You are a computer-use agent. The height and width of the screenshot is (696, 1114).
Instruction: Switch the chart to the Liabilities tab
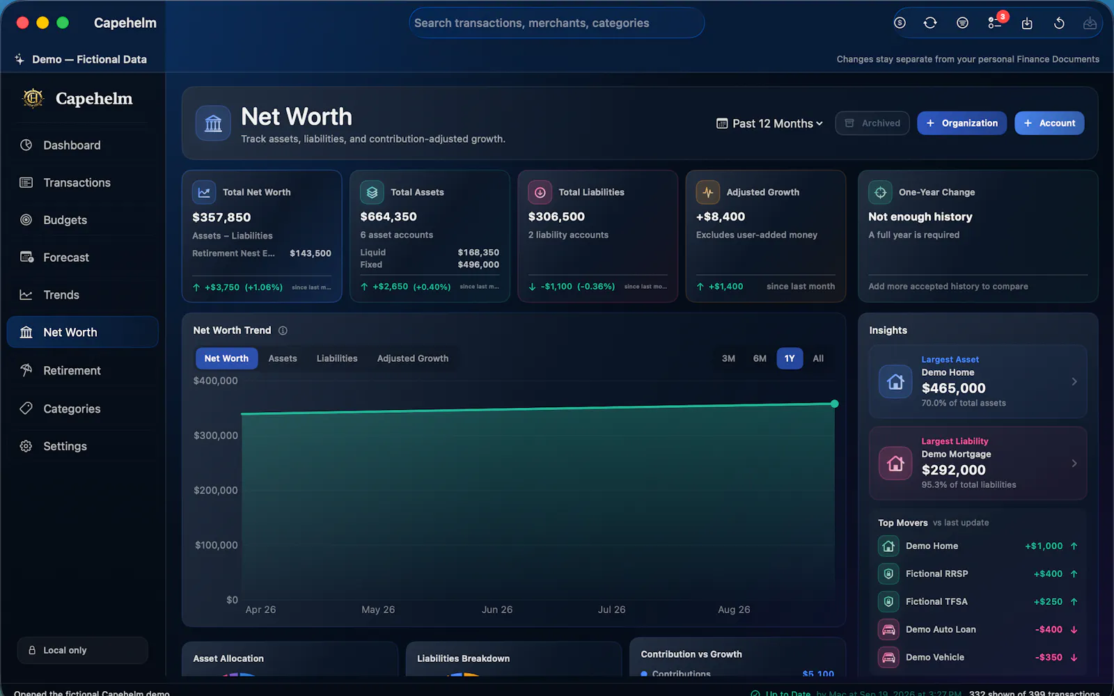click(x=337, y=358)
